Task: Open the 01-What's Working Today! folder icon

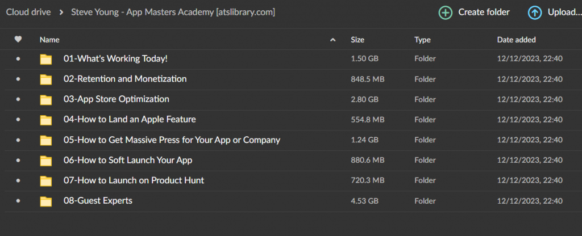Action: (x=46, y=59)
